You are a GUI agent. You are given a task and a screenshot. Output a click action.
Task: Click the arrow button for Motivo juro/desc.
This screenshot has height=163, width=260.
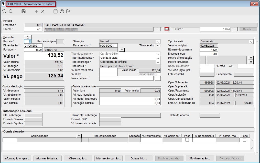pyautogui.click(x=251, y=62)
